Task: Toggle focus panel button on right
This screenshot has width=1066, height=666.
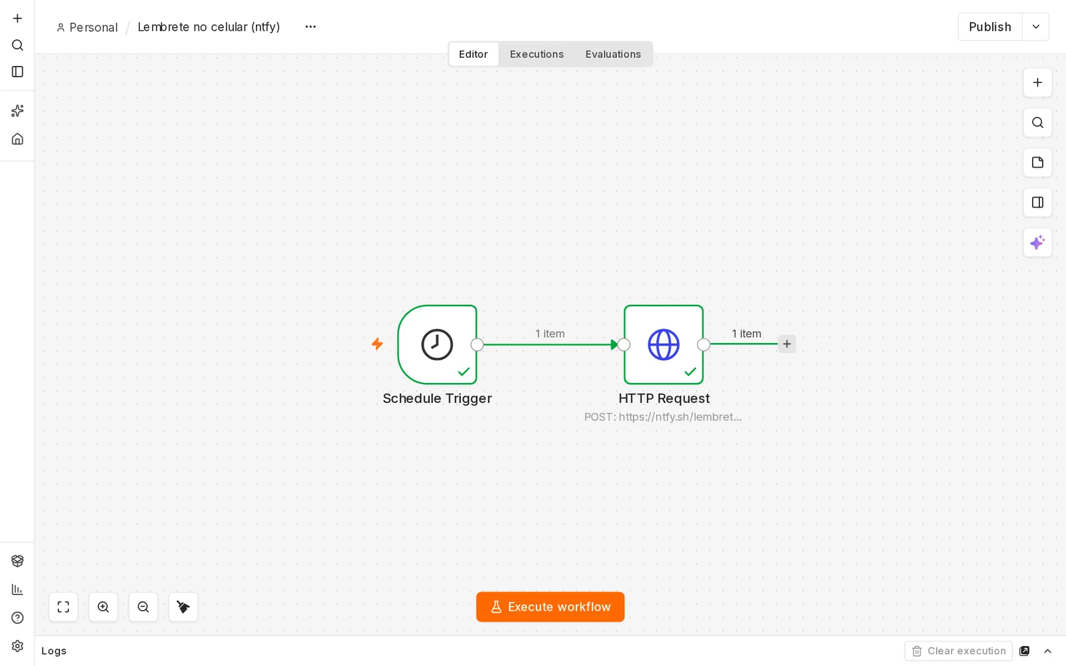Action: 1037,202
